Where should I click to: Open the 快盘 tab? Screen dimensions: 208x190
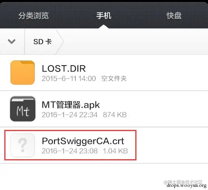[x=174, y=16]
